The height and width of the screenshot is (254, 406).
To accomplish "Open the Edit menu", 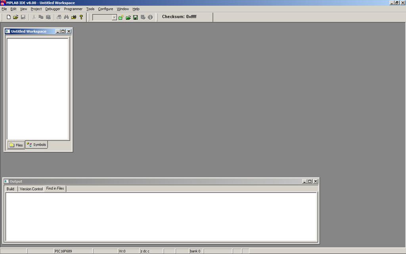I will point(13,9).
